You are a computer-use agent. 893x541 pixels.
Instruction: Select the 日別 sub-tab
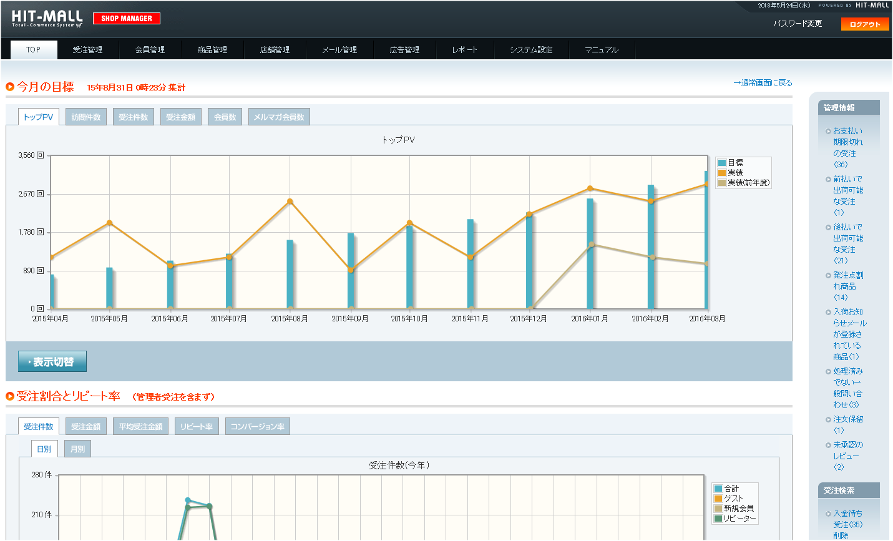click(44, 449)
